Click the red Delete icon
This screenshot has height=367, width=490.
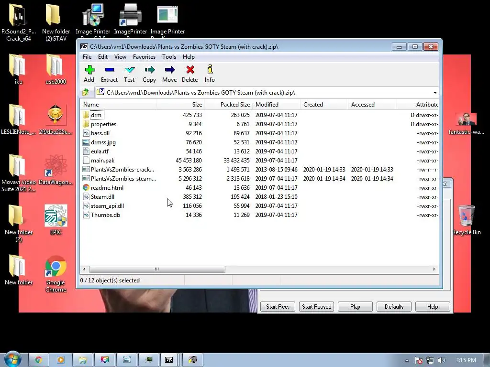190,70
